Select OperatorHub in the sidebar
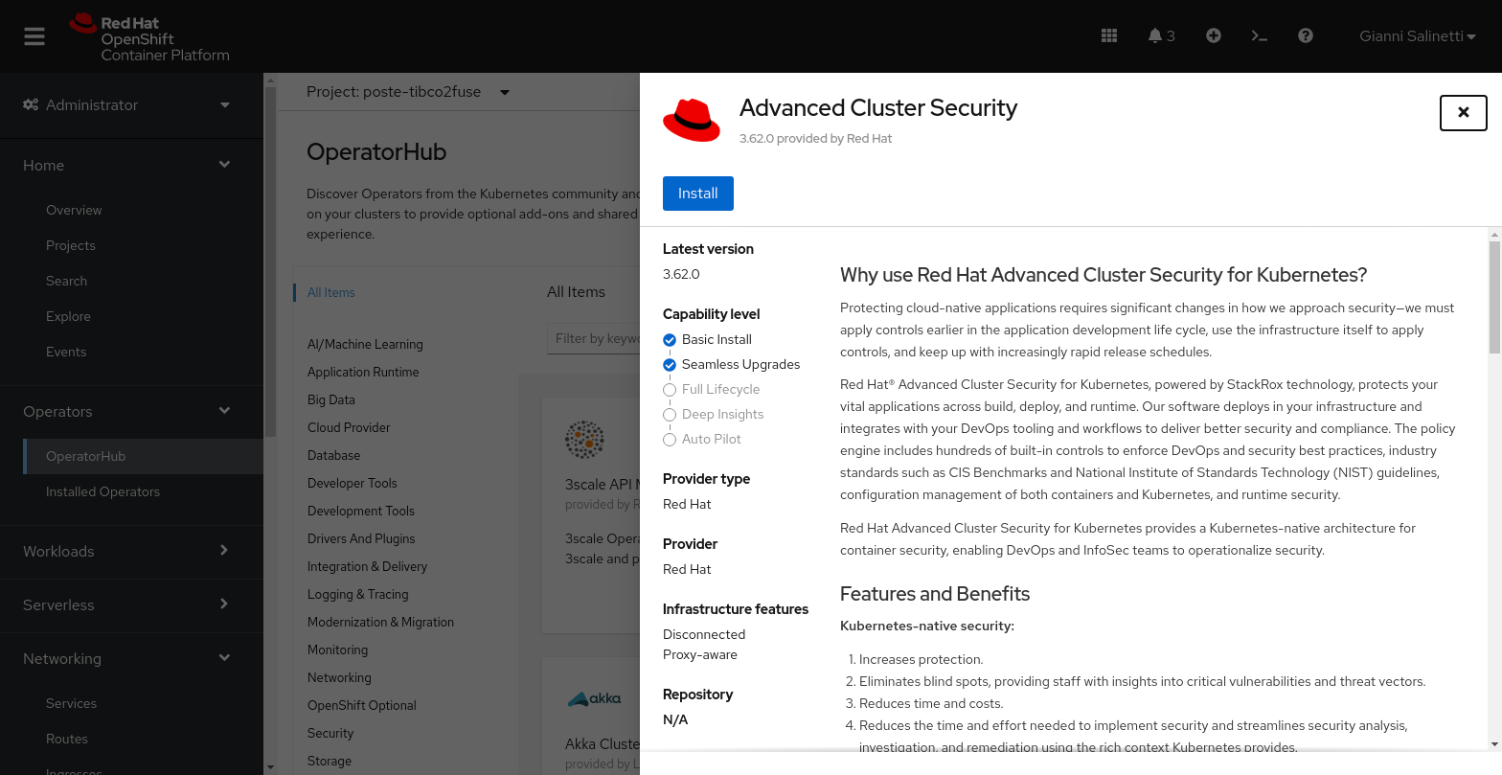1502x775 pixels. 143,456
